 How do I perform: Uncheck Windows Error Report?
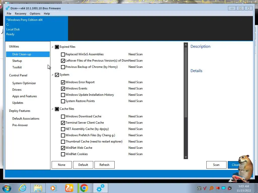63,82
